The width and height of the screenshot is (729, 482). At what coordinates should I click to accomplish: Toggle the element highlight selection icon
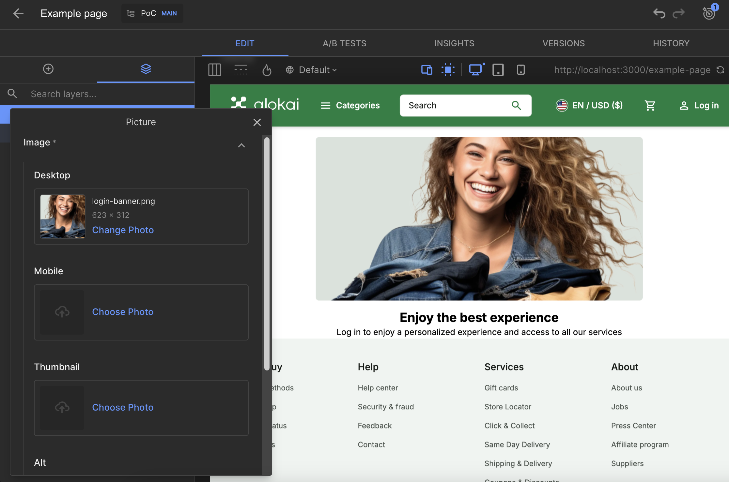tap(448, 70)
